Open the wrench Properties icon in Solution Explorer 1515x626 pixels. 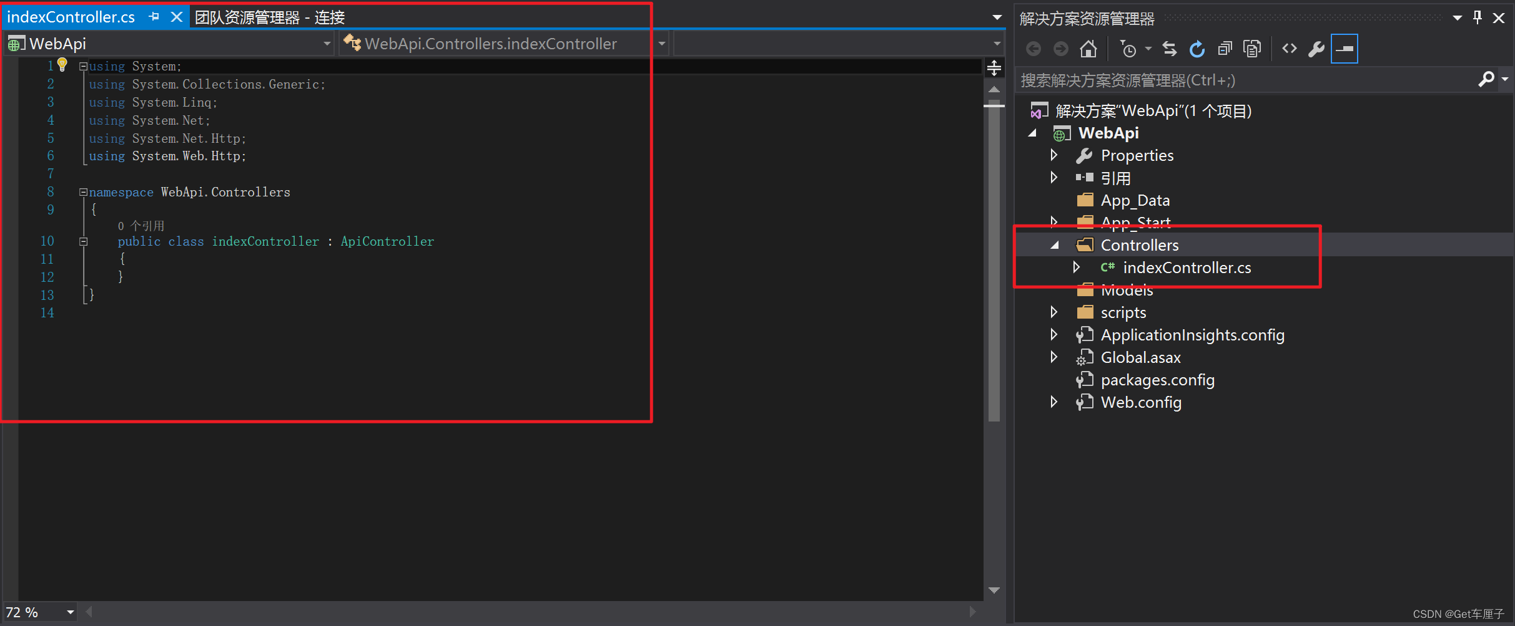[x=1316, y=48]
